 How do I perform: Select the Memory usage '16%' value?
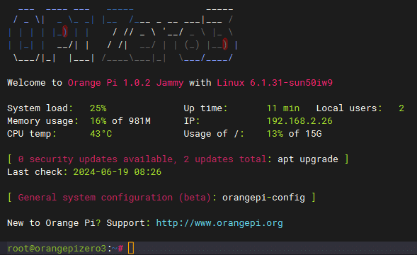pyautogui.click(x=98, y=121)
